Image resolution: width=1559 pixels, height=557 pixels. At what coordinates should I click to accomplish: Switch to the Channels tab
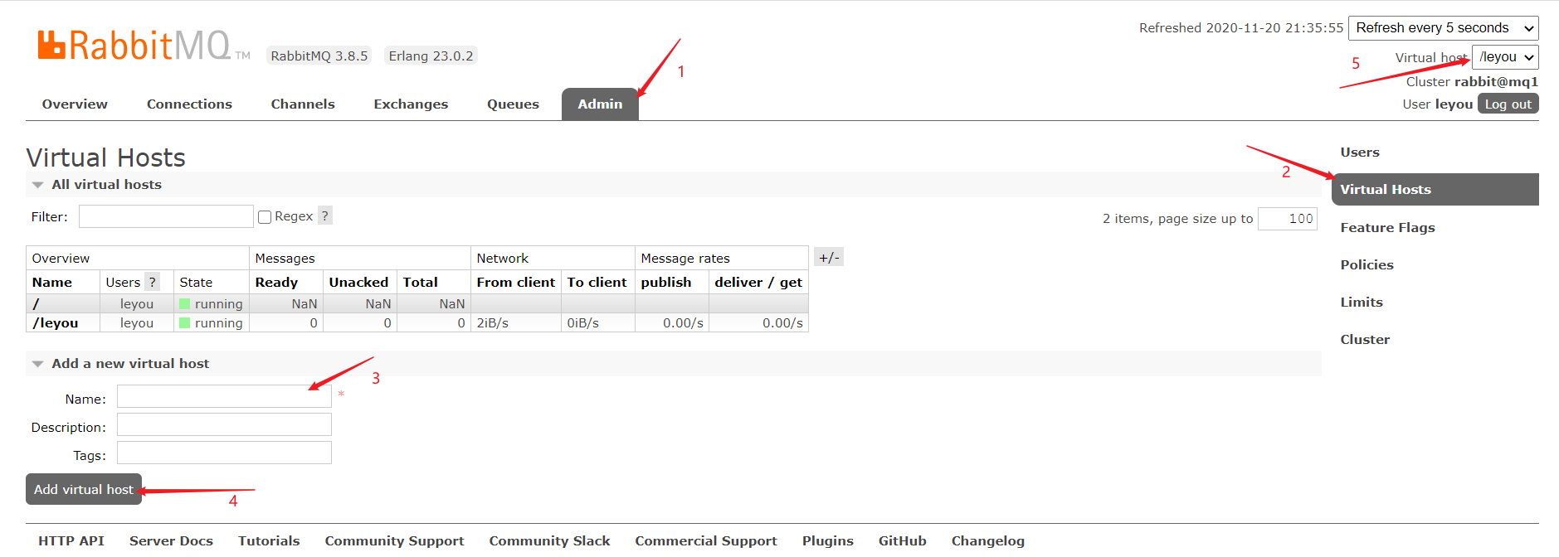coord(303,104)
